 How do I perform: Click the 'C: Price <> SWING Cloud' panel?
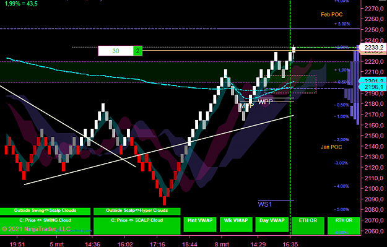(x=45, y=225)
